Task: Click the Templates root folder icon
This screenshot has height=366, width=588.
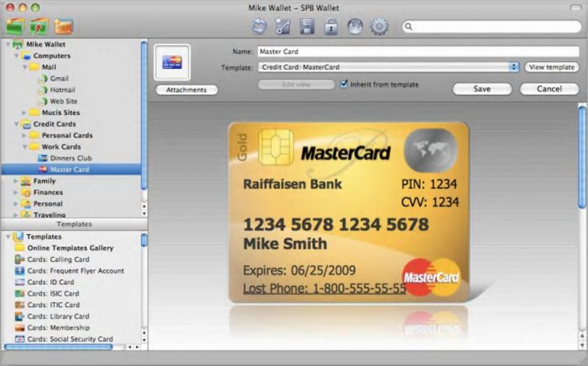Action: pyautogui.click(x=18, y=237)
